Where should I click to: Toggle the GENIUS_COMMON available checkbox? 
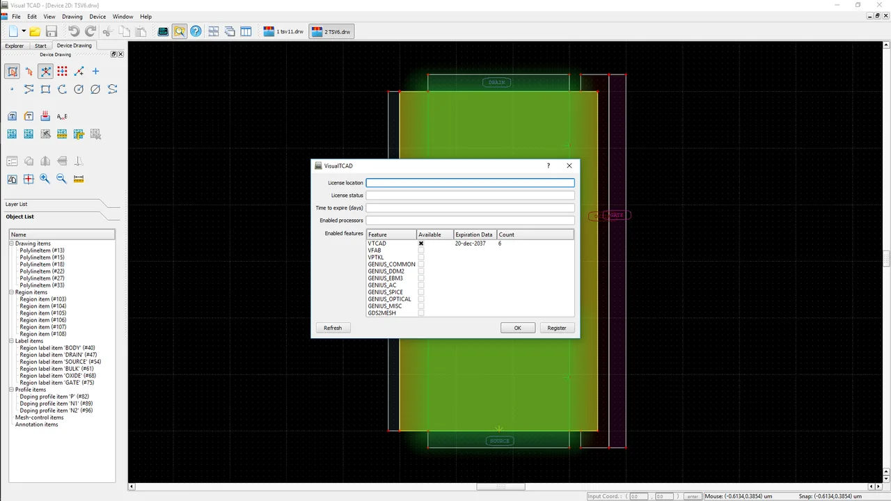pos(421,264)
